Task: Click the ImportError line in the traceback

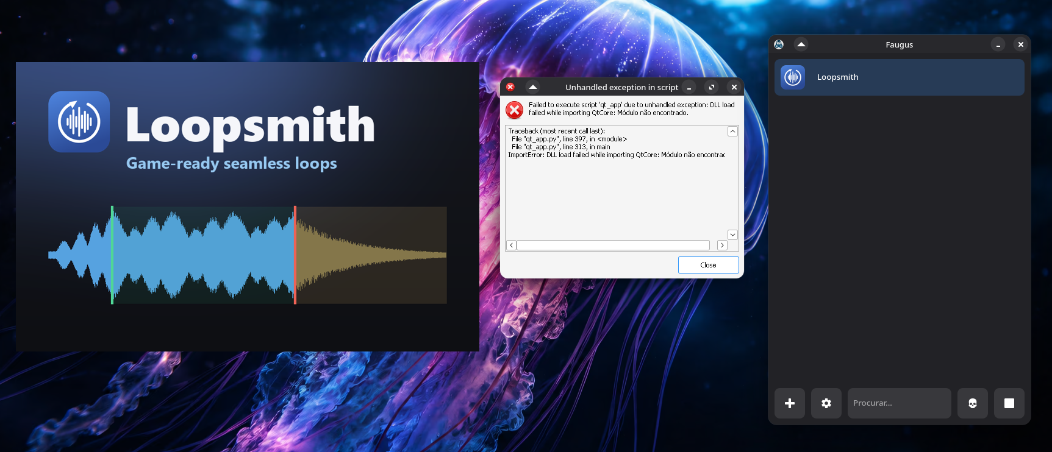Action: pyautogui.click(x=617, y=155)
